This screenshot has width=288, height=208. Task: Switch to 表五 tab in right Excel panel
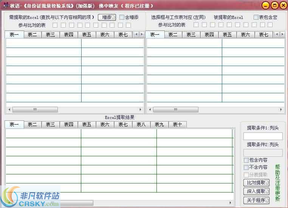click(227, 34)
